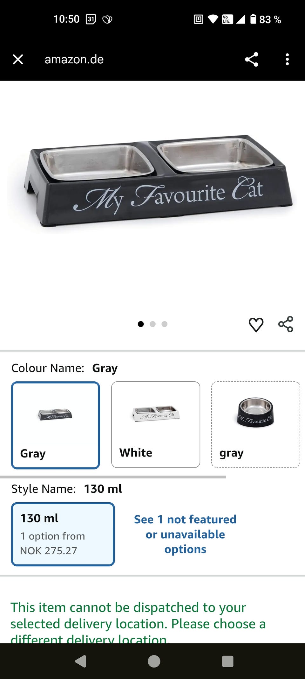Image resolution: width=305 pixels, height=679 pixels.
Task: Tap the amazon.de address text
Action: [74, 59]
